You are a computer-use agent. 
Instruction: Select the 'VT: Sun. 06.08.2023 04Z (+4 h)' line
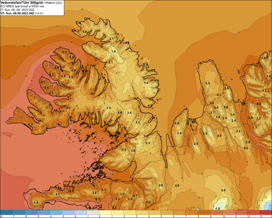[22, 13]
